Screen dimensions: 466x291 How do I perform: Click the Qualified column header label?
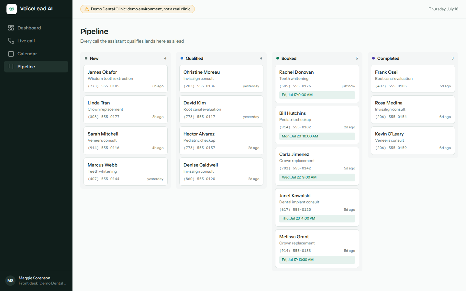194,58
